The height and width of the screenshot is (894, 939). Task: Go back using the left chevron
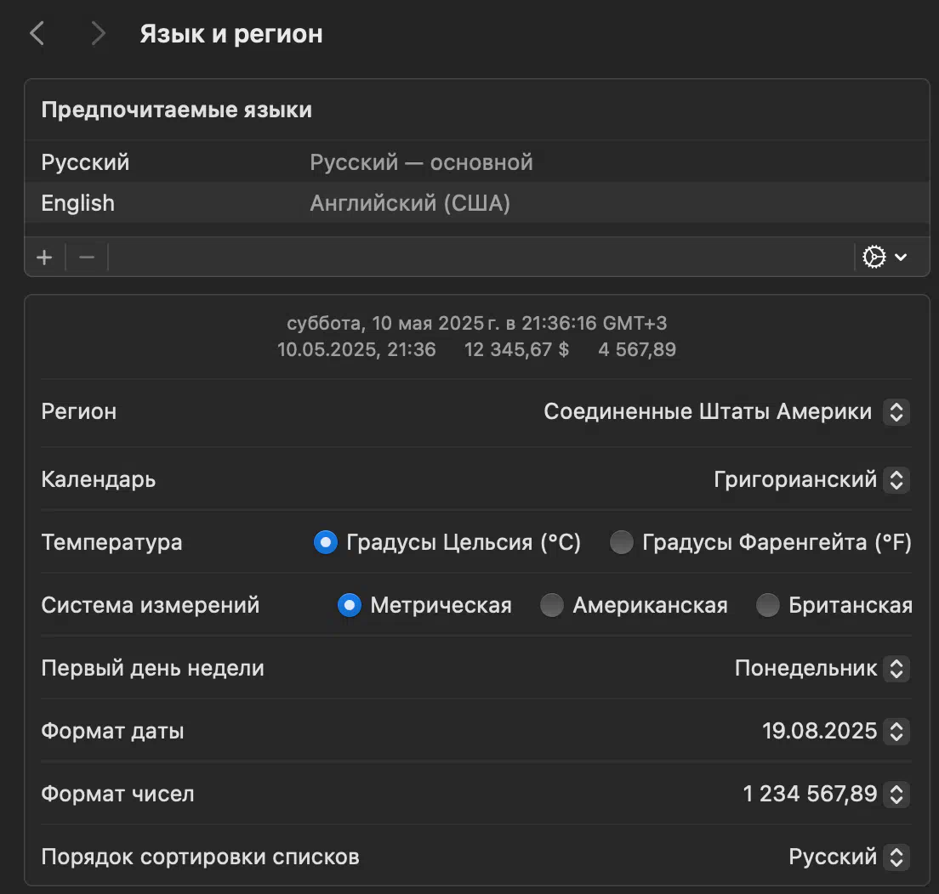pyautogui.click(x=37, y=34)
